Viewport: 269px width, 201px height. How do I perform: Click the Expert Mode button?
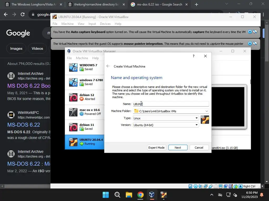click(157, 148)
